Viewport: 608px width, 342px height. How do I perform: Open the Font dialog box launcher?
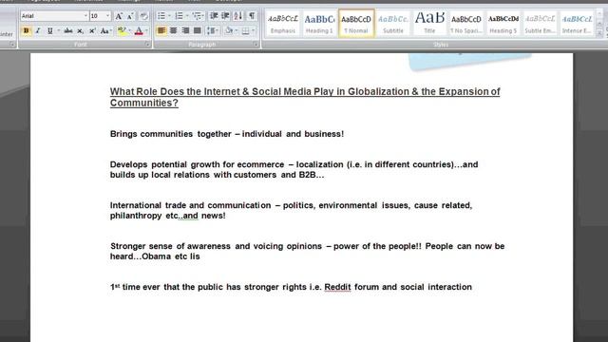pos(147,45)
